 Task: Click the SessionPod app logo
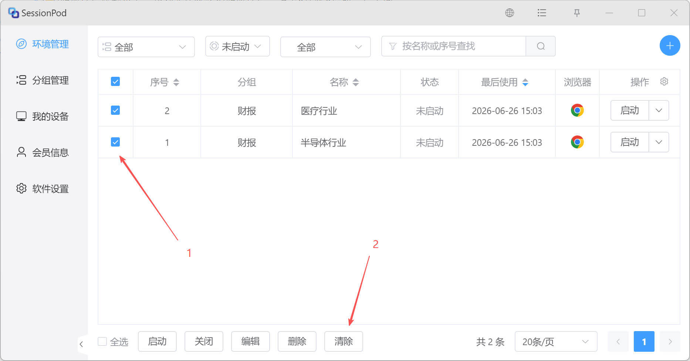click(x=14, y=13)
